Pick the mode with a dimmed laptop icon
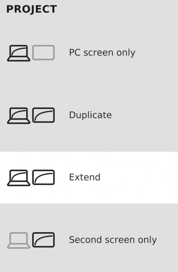Viewport: 178px width, 272px height. point(89,240)
